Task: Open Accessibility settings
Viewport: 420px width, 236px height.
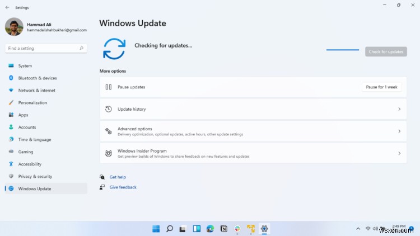Action: click(46, 164)
